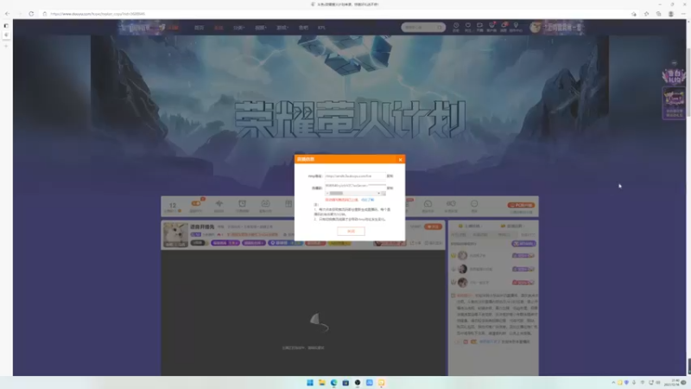
Task: Click the orange PC broadcast button
Action: point(521,205)
